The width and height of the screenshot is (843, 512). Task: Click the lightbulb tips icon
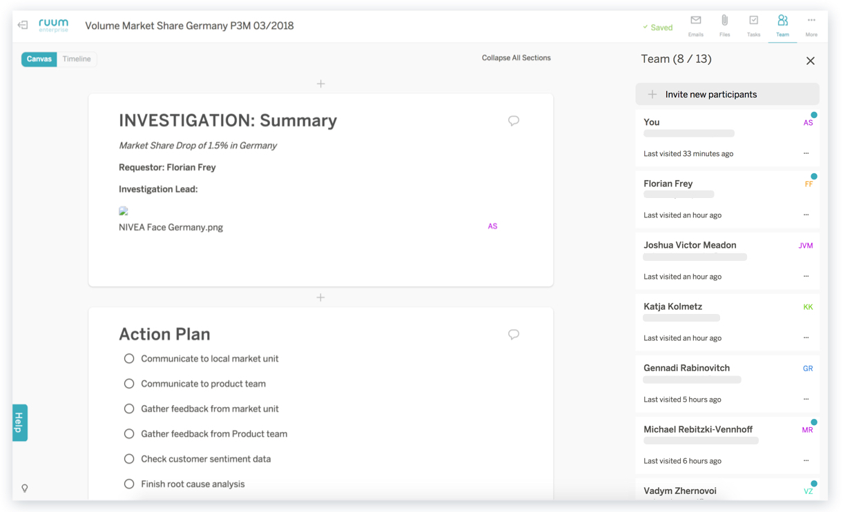pyautogui.click(x=25, y=489)
